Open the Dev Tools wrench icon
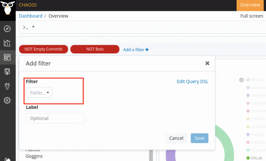The height and width of the screenshot is (161, 266). pyautogui.click(x=7, y=86)
